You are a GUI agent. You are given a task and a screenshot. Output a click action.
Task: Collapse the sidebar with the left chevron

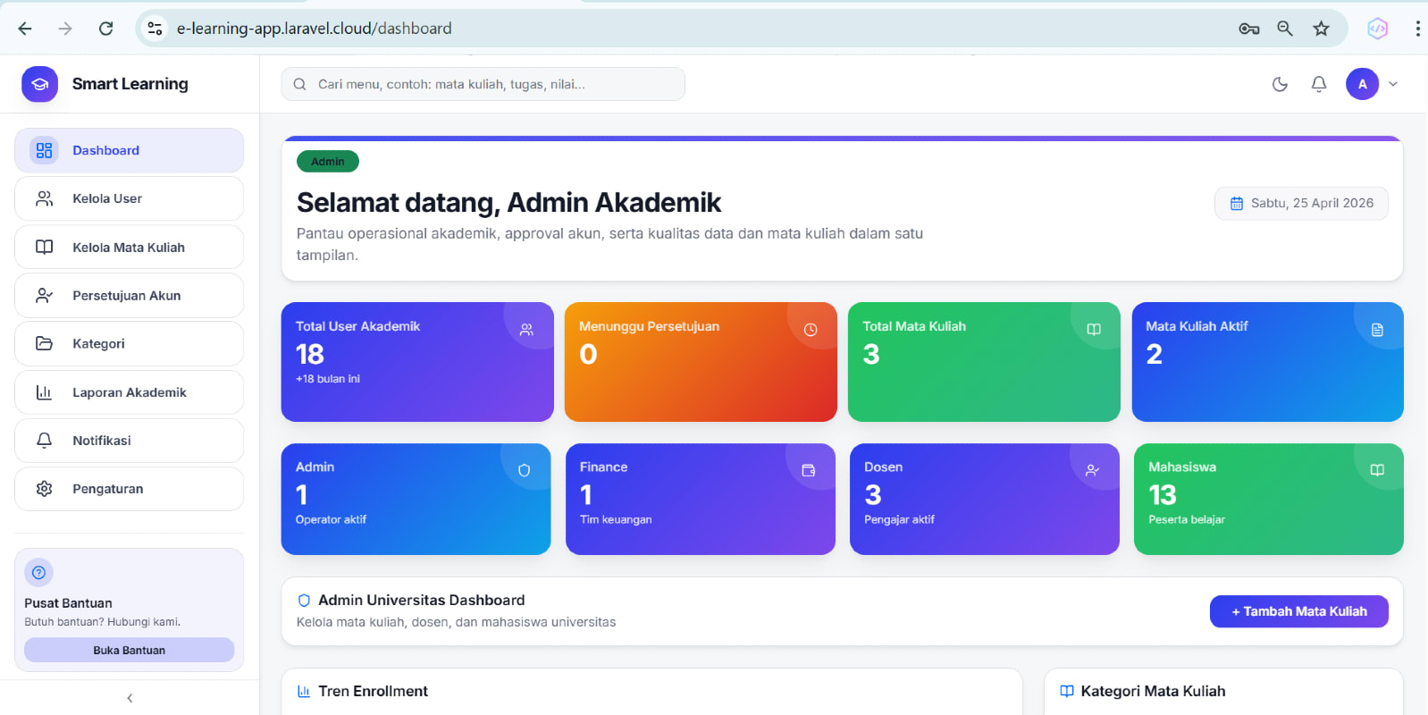point(130,698)
